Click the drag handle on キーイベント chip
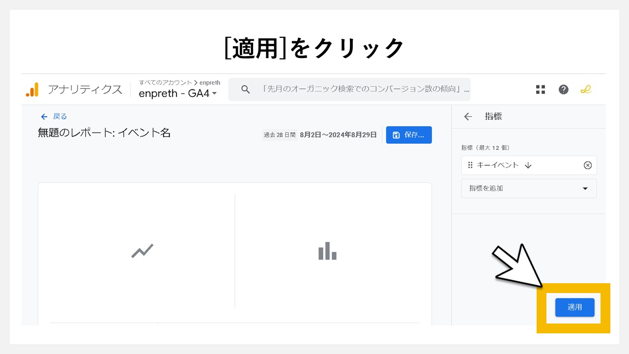629x354 pixels. pyautogui.click(x=470, y=165)
